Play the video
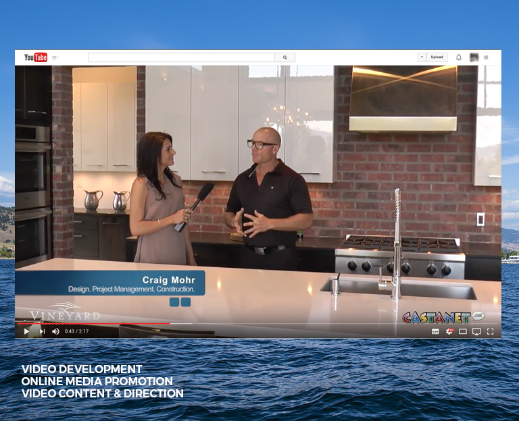 [26, 331]
